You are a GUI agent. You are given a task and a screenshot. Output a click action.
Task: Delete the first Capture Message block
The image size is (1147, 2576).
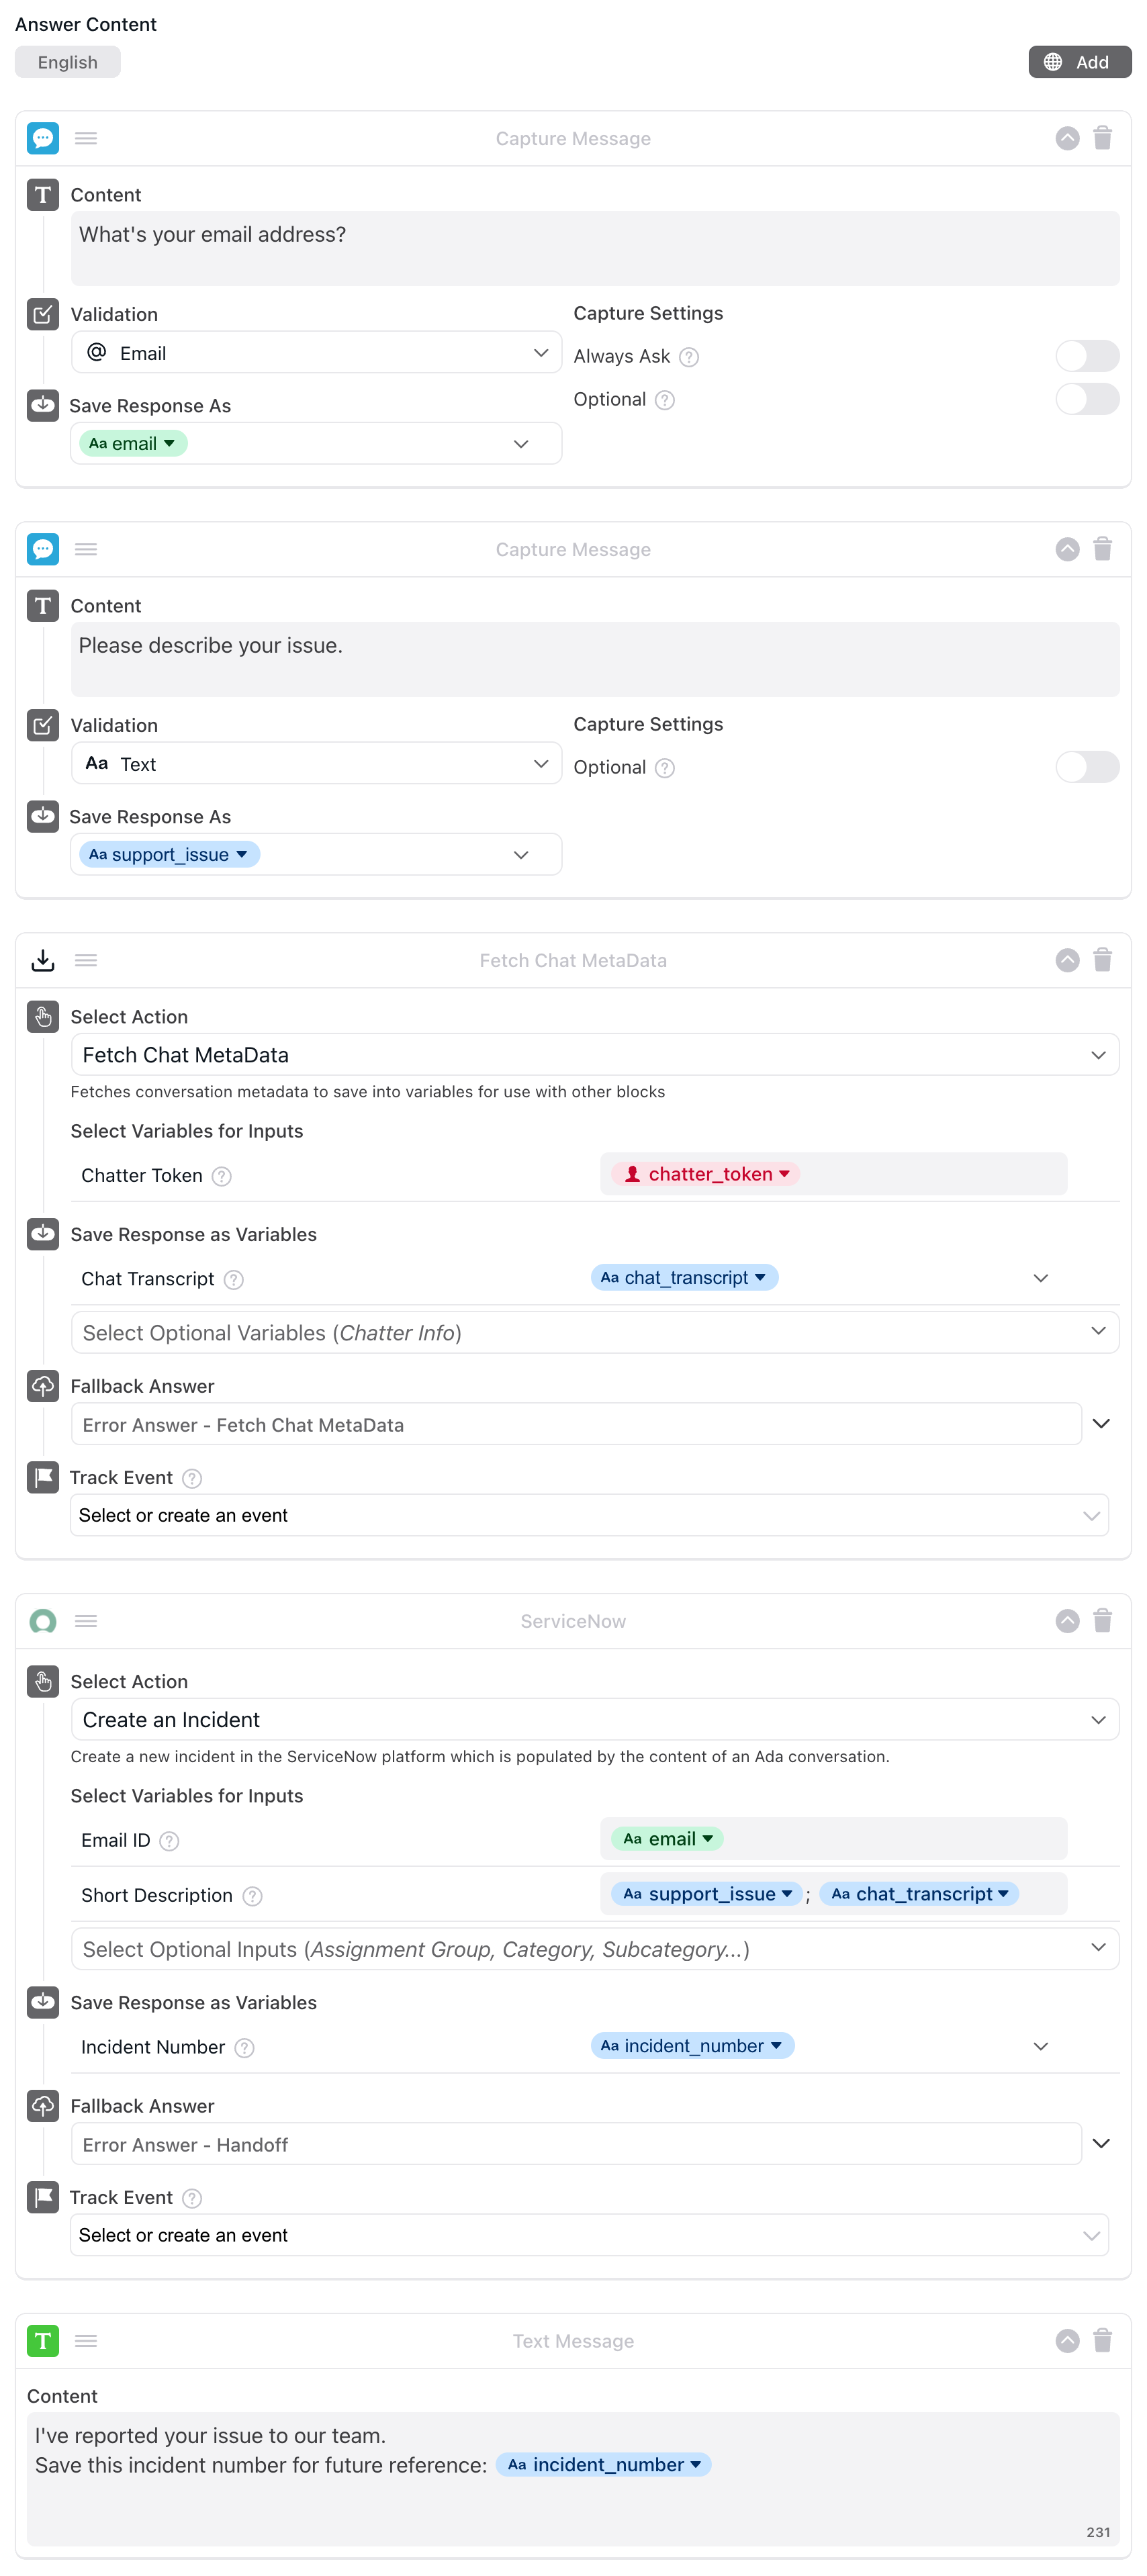pos(1102,138)
